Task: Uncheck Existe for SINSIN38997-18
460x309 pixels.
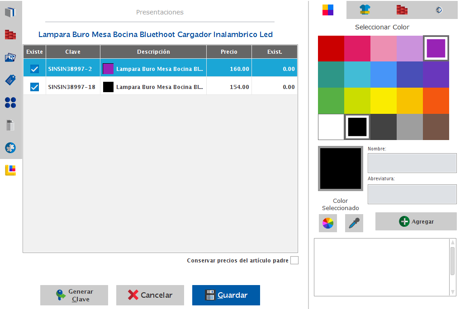Action: tap(35, 87)
